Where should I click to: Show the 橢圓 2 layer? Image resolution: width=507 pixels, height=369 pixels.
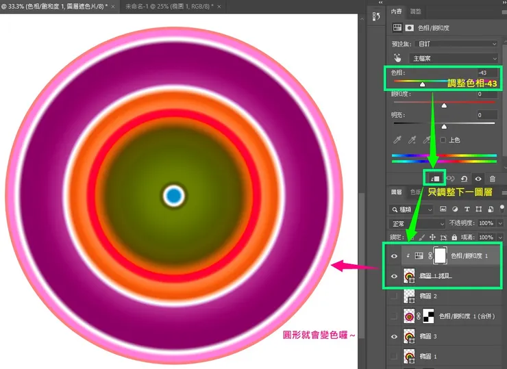(x=393, y=296)
